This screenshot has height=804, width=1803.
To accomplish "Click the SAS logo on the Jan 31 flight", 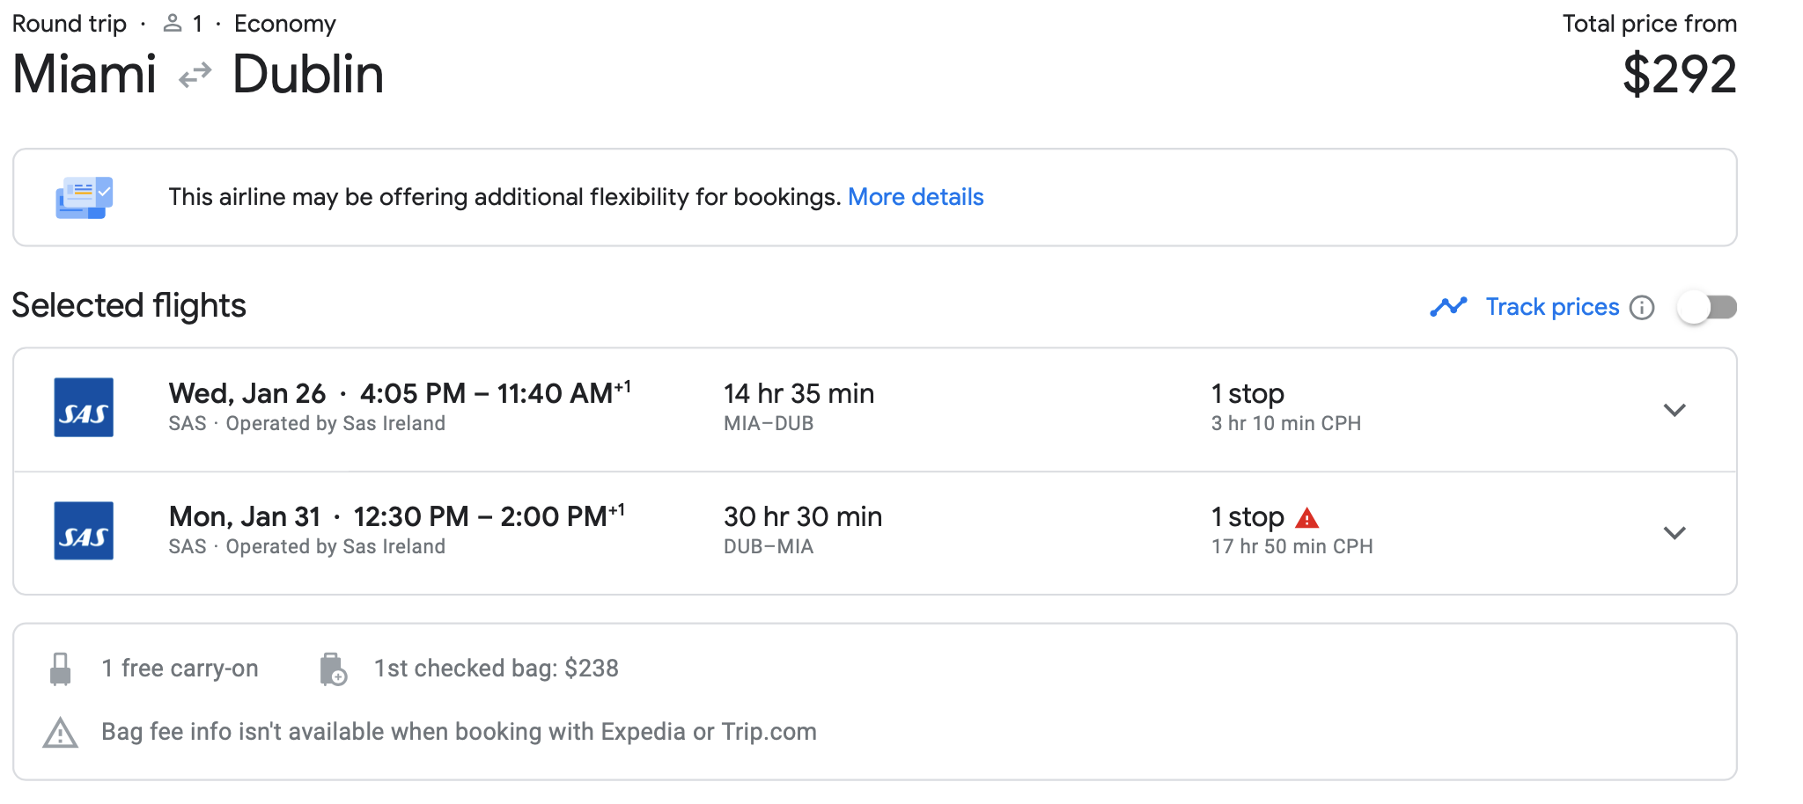I will (x=84, y=530).
